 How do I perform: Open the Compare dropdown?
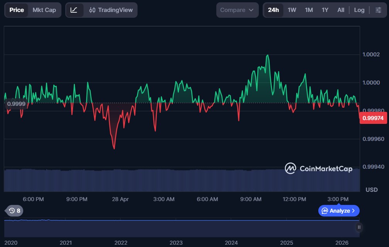pos(237,10)
